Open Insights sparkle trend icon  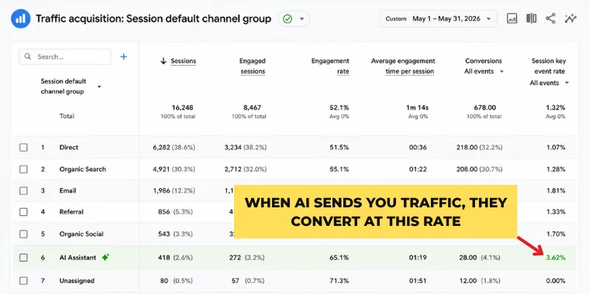(x=570, y=19)
